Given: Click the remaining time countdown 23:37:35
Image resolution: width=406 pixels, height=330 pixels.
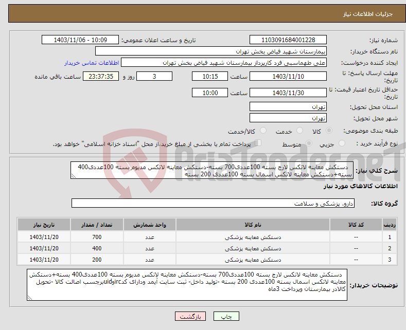Looking at the screenshot, I should coord(101,76).
